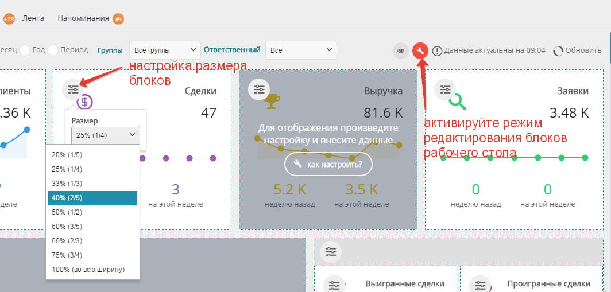Choose 50% (1/2) size option
Image resolution: width=611 pixels, height=292 pixels.
(93, 212)
